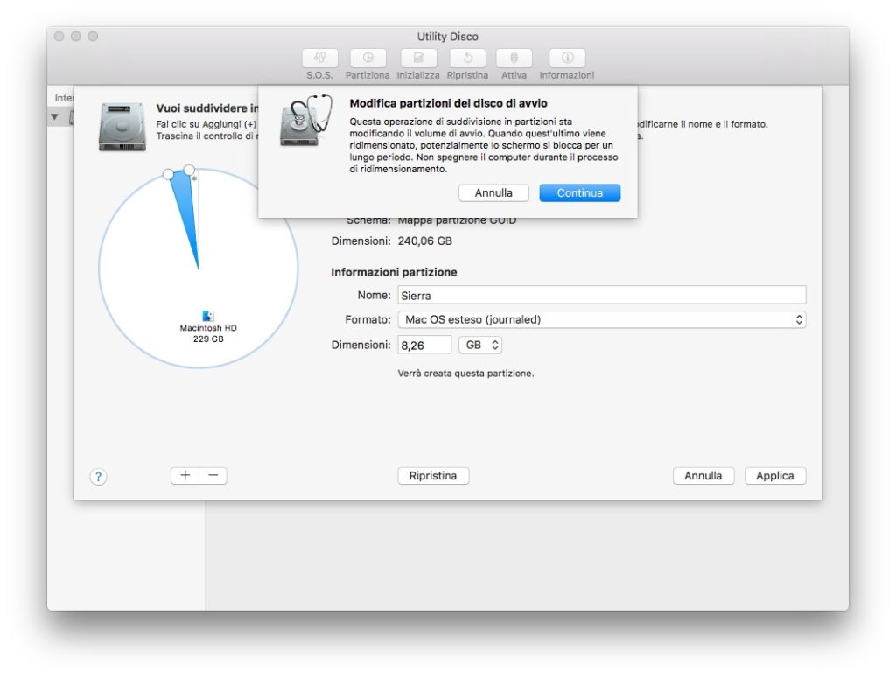Viewport: 896px width, 678px height.
Task: Click the Macintosh HD Finder icon in the pie
Action: (x=208, y=316)
